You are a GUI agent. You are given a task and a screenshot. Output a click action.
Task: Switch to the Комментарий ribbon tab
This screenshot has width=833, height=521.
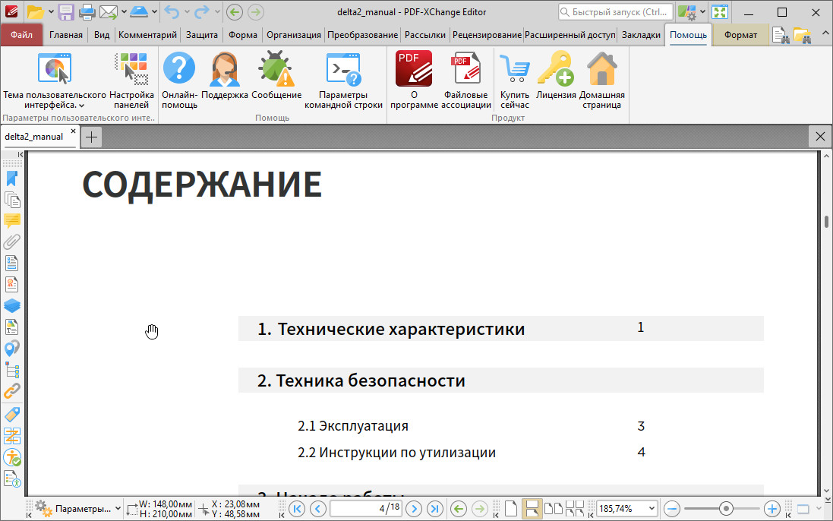147,35
